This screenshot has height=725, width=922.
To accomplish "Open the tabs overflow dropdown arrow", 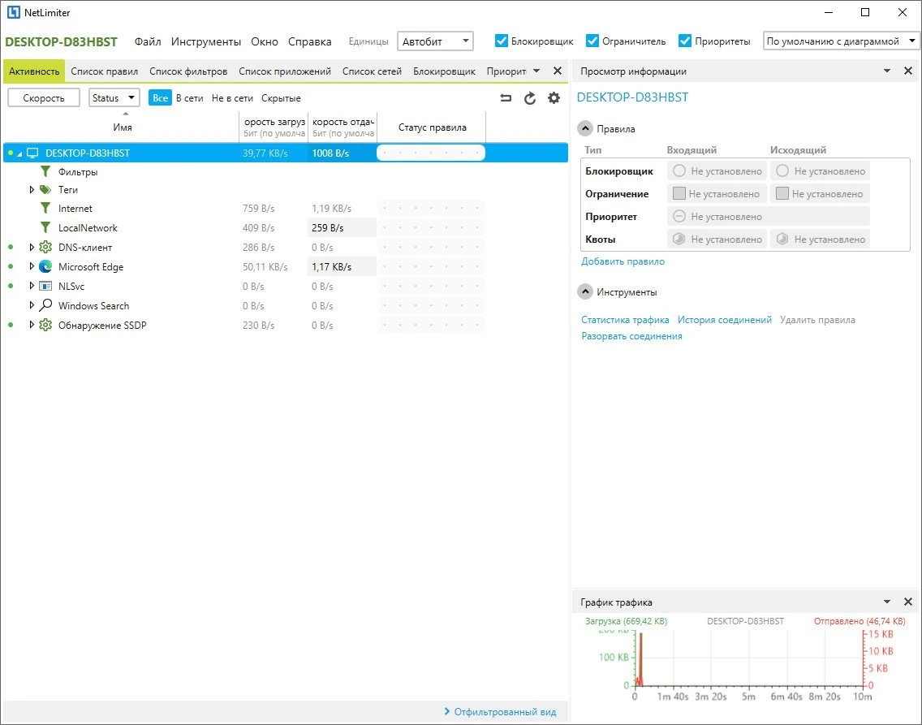I will [536, 71].
